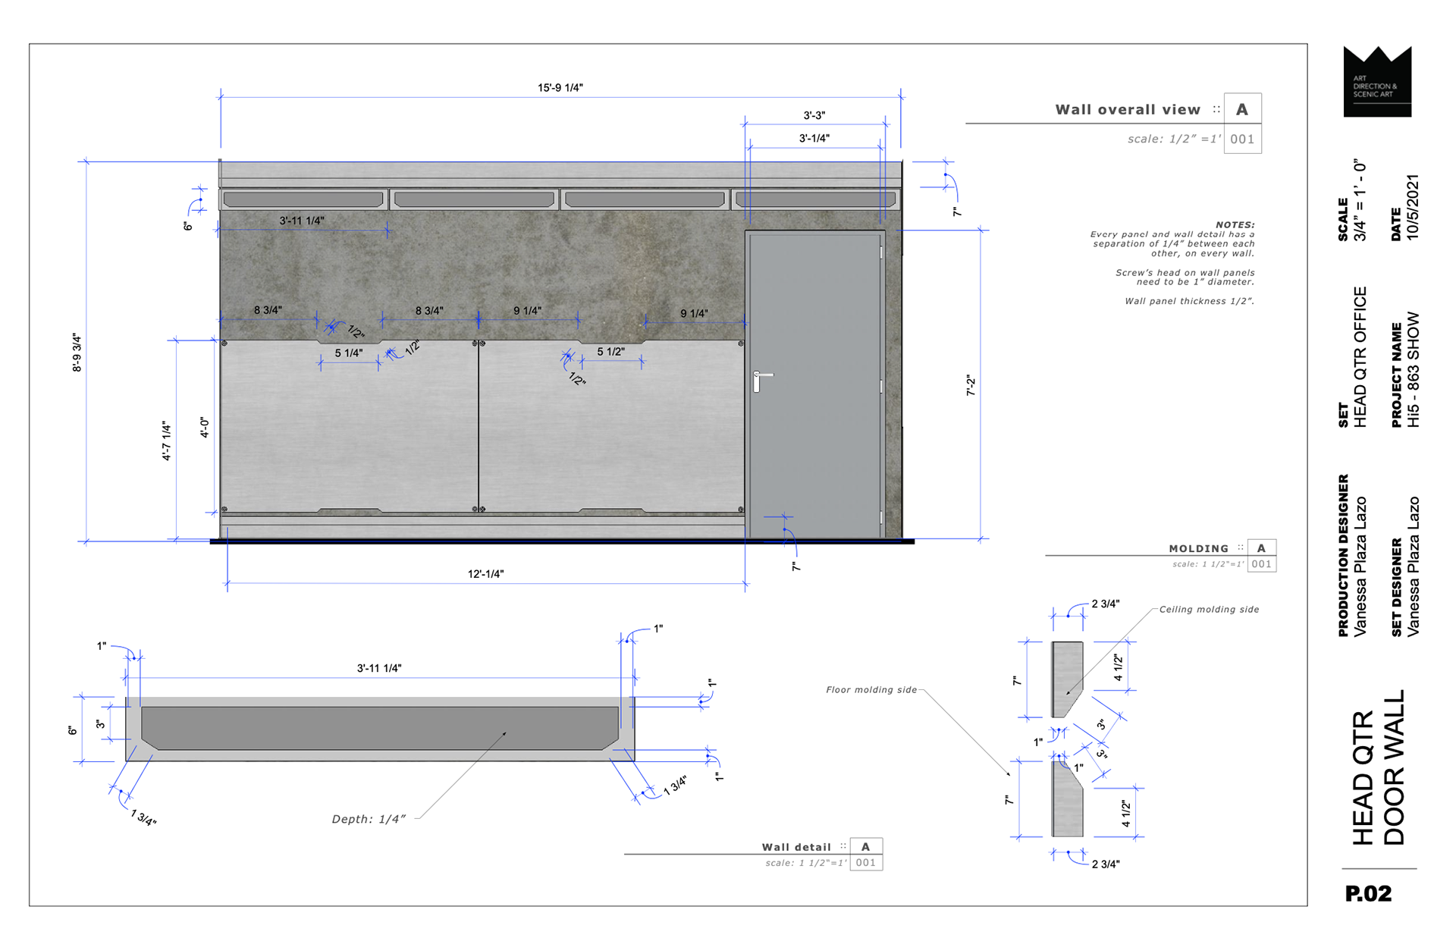Image resolution: width=1456 pixels, height=938 pixels.
Task: Click the 12'-1/4" bottom dimension label
Action: tap(485, 574)
